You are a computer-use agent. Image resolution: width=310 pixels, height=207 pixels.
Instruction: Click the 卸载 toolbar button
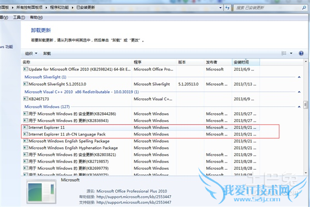[x=47, y=53]
